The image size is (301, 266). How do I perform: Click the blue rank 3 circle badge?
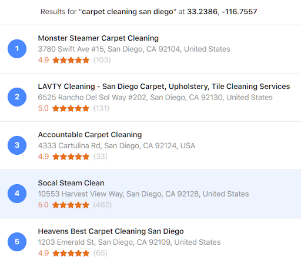tap(17, 145)
